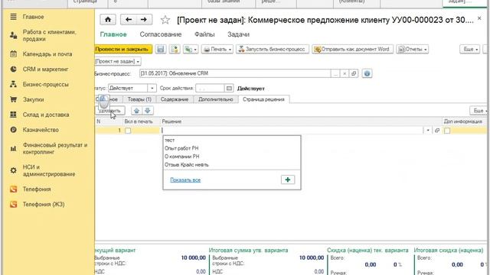Select the Страница решения tab
This screenshot has height=275, width=490.
[263, 99]
